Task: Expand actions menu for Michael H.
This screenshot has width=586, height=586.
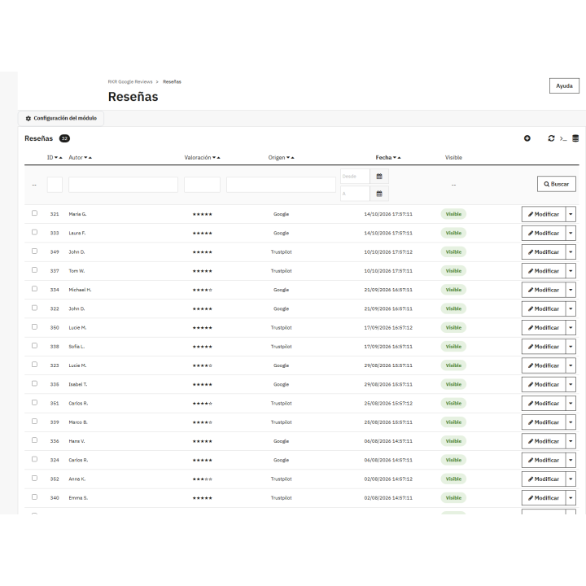Action: coord(571,290)
